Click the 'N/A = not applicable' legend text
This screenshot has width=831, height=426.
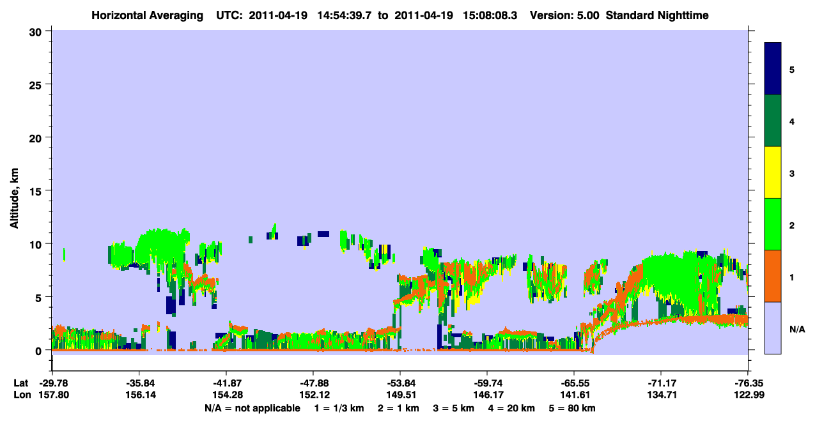pos(252,408)
